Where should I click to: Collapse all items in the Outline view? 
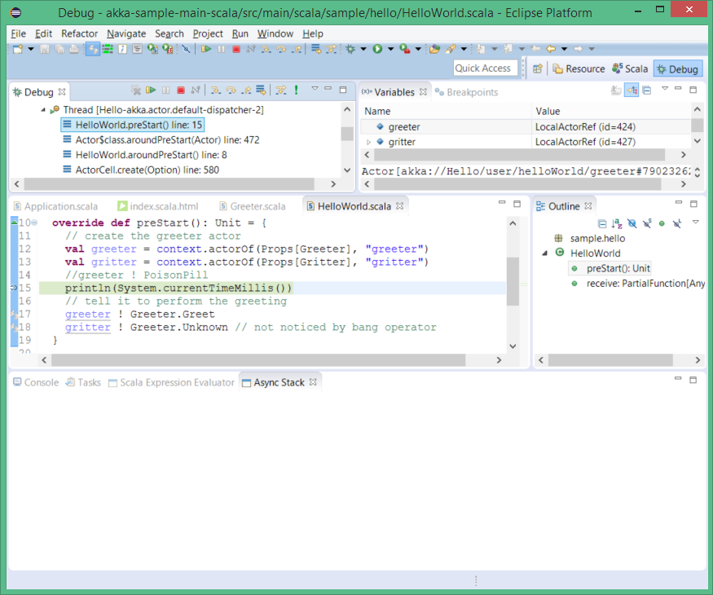[x=602, y=223]
